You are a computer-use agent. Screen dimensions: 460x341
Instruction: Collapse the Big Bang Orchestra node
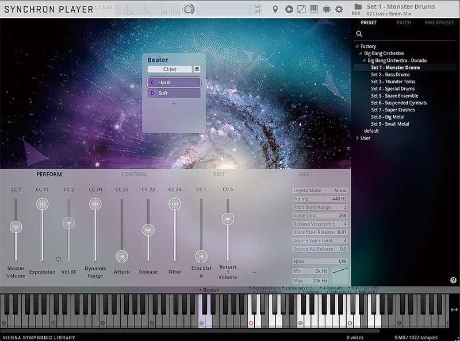(x=361, y=53)
